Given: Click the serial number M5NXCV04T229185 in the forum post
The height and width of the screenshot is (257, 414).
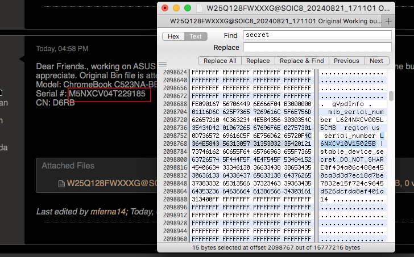Looking at the screenshot, I should [107, 94].
